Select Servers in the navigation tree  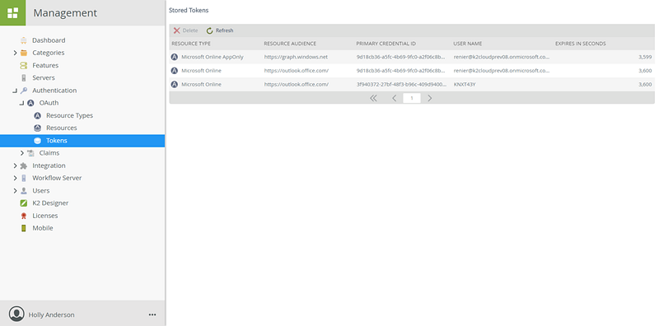point(44,77)
